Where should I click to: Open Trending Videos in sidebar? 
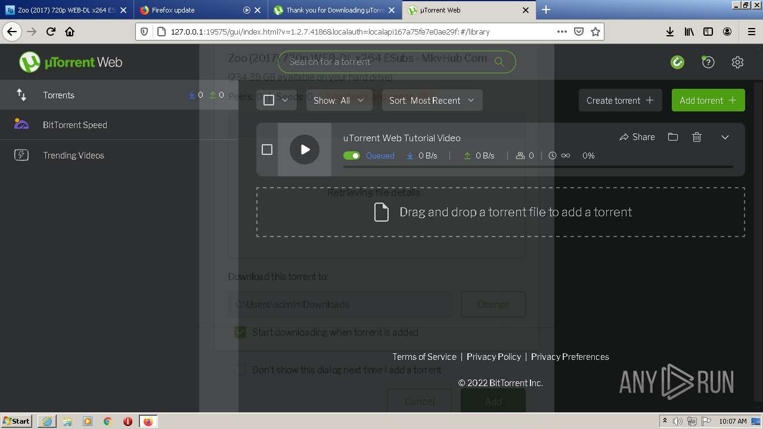pos(119,155)
